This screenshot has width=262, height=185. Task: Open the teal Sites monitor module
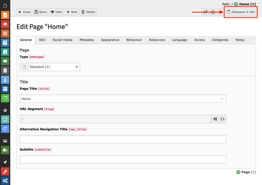(x=5, y=120)
